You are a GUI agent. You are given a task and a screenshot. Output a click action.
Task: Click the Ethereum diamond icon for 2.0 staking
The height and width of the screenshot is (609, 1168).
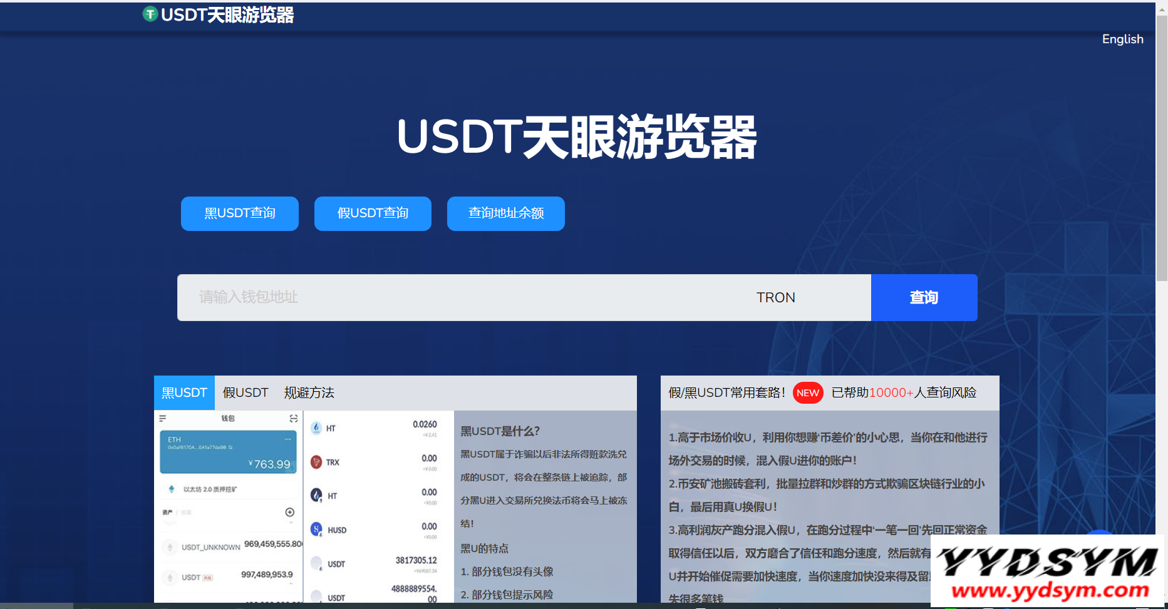(172, 489)
